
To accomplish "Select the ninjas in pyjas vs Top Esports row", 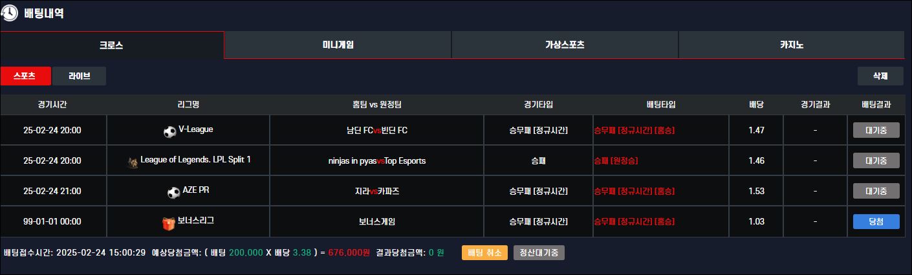I will pos(376,161).
